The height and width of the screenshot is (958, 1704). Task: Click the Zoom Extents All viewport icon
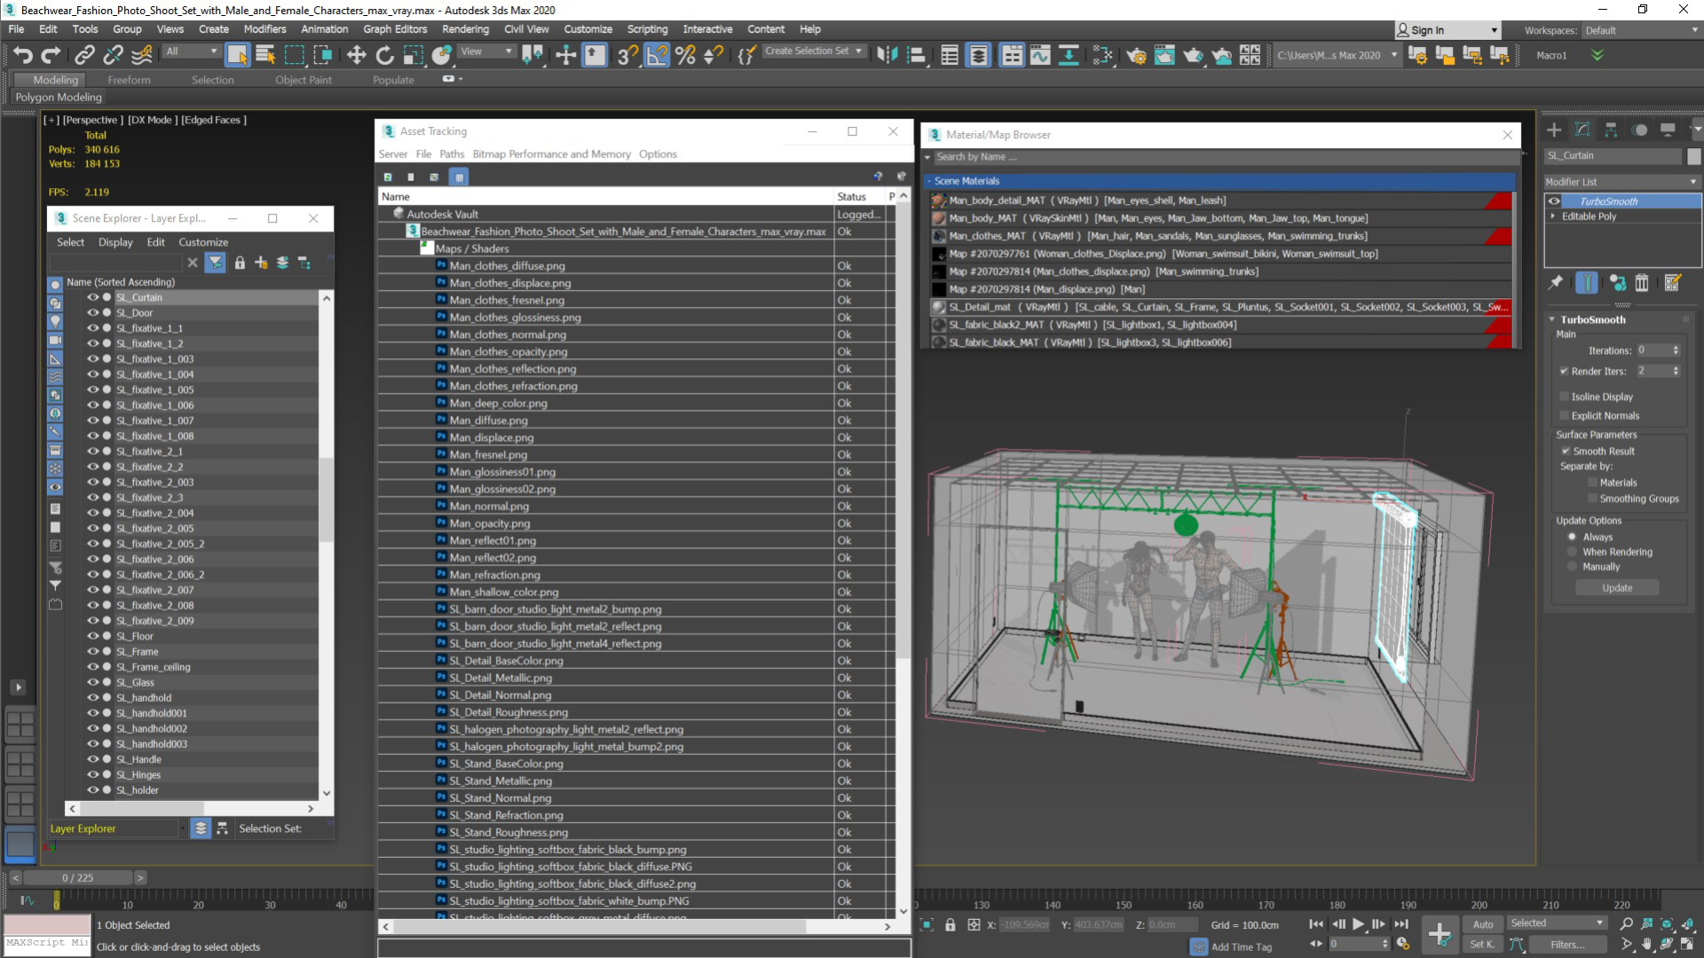click(x=1687, y=923)
